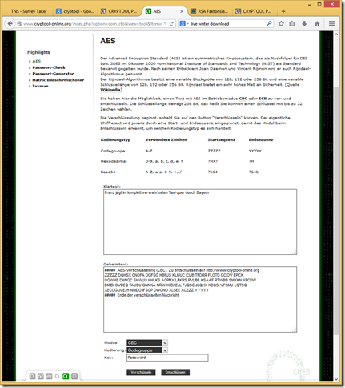Image resolution: width=345 pixels, height=388 pixels.
Task: Click inside the Geheimtext text area
Action: coord(200,299)
